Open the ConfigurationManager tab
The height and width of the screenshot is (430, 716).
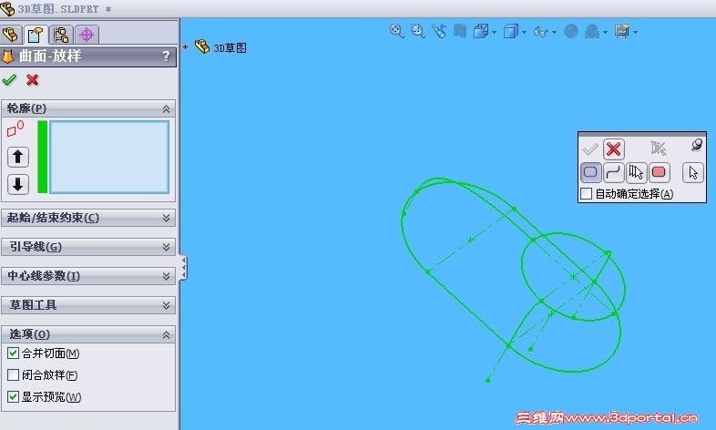pyautogui.click(x=61, y=35)
